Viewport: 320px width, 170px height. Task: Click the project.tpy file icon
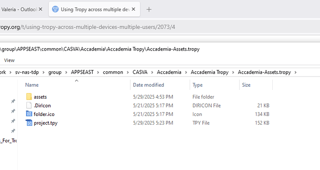[29, 123]
